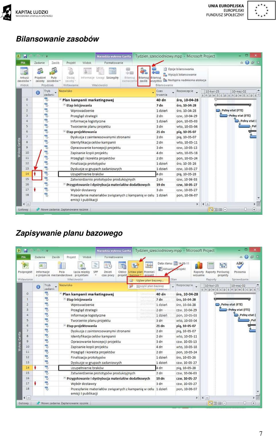The image size is (276, 436).
Task: Click help question icon in upper window
Action: point(247,63)
